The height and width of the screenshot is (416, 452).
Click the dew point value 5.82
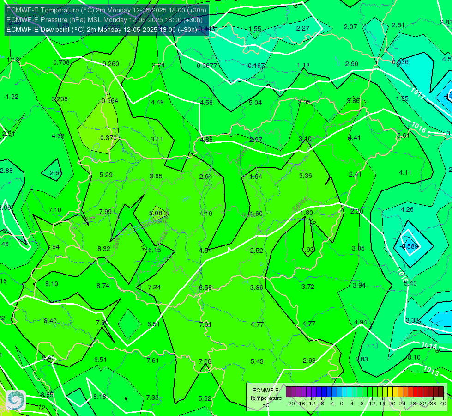click(x=205, y=398)
